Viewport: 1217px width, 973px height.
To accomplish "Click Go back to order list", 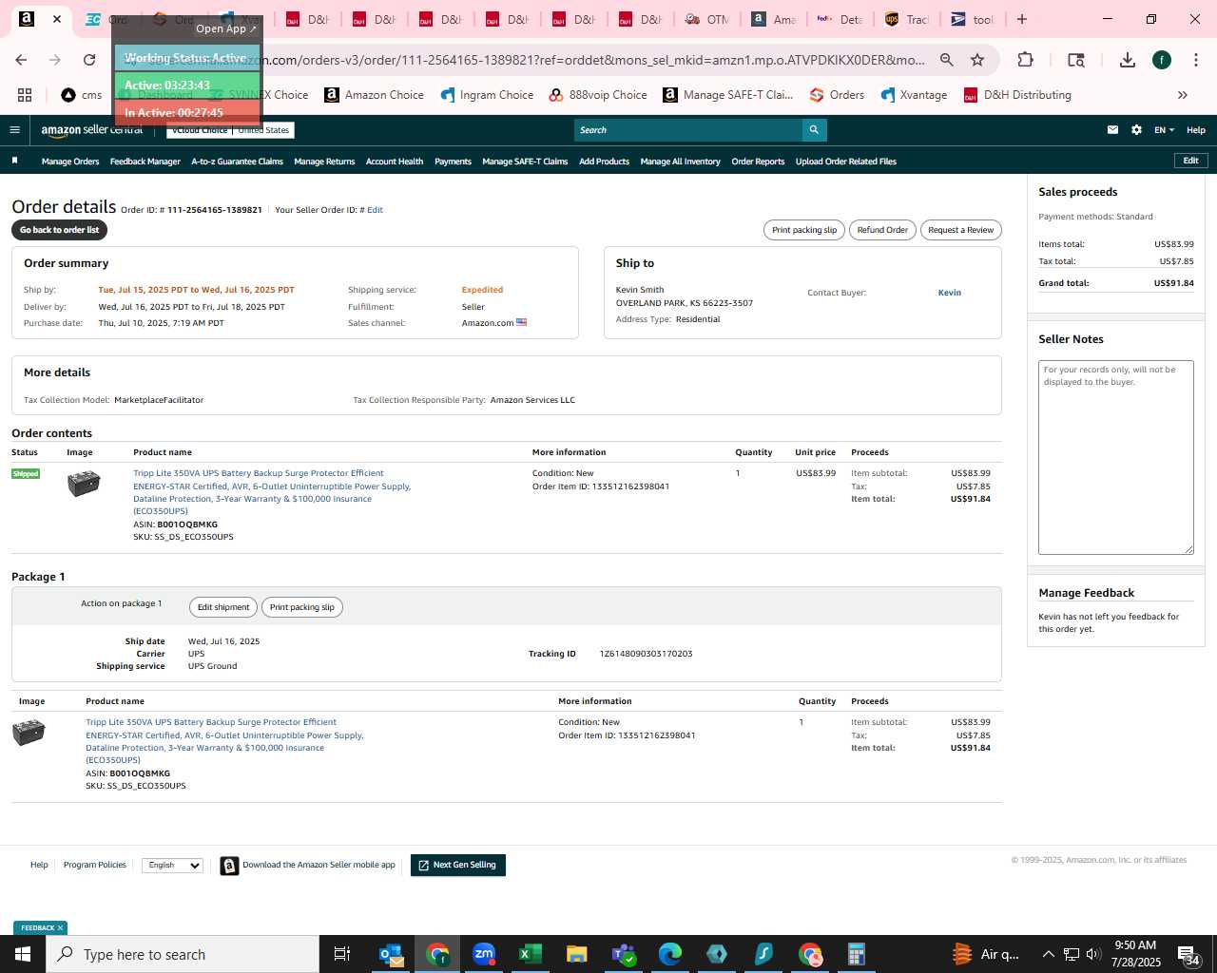I will tap(59, 230).
